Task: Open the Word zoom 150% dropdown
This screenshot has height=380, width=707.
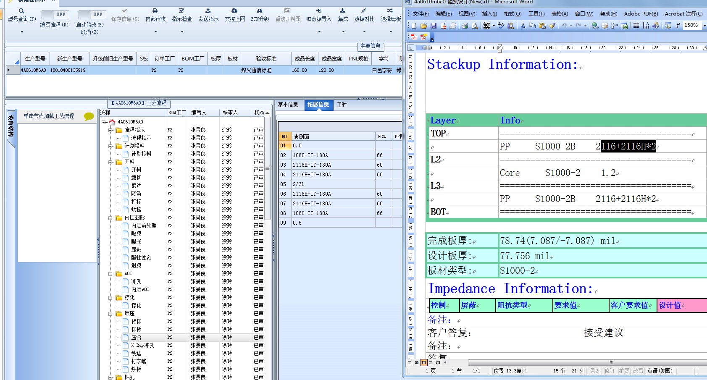Action: pyautogui.click(x=704, y=26)
